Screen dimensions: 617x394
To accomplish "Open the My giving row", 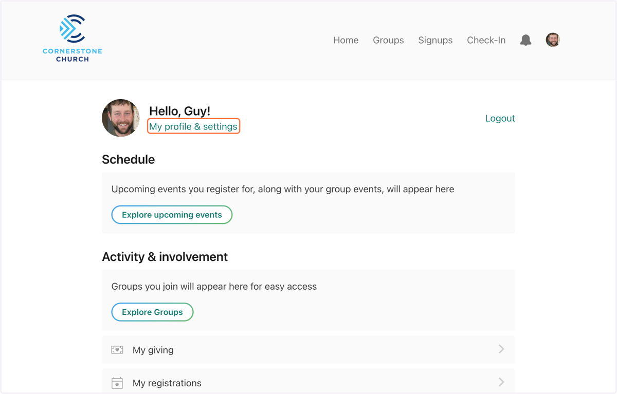I will (x=308, y=350).
